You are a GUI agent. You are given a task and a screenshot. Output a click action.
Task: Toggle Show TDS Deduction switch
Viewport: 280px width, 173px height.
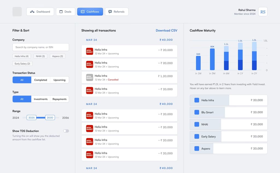click(x=66, y=131)
